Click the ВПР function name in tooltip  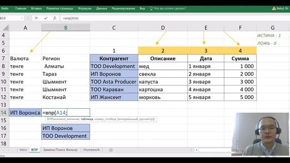pos(49,119)
